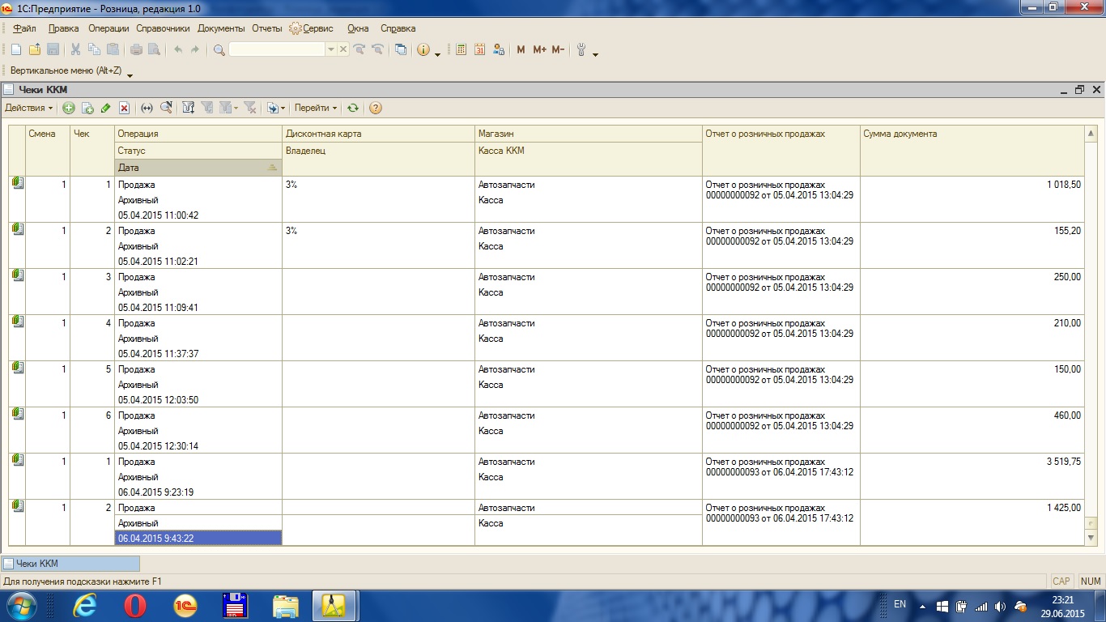Open the Окна menu
Screen dimensions: 1106x622
(x=358, y=28)
